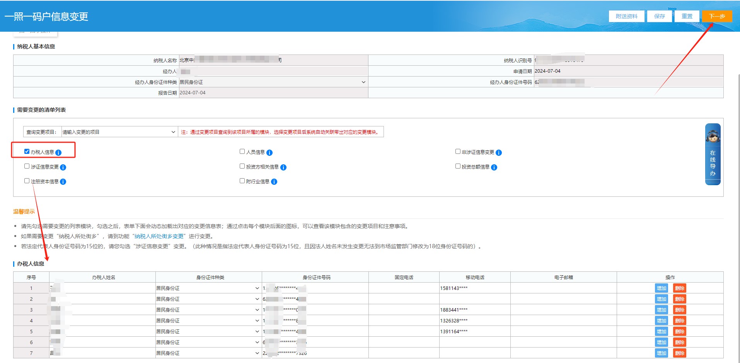
Task: Click mobile number 1391164**** cell
Action: point(475,331)
